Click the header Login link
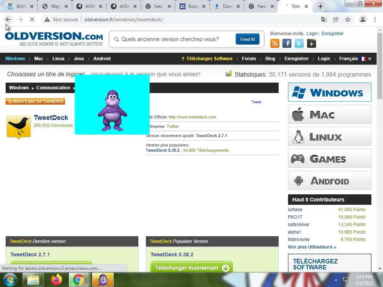The height and width of the screenshot is (287, 383). [x=312, y=33]
